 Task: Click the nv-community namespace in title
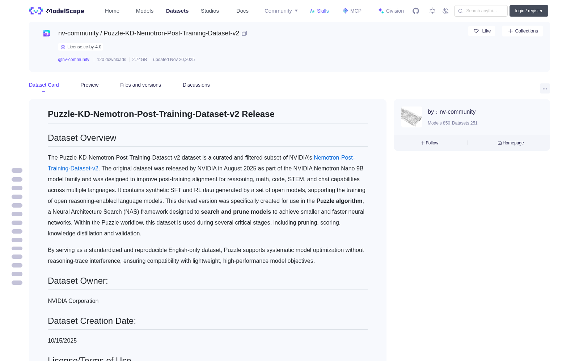coord(79,33)
